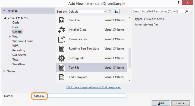Open the go online and find templates link
This screenshot has height=106, width=195.
tap(94, 87)
